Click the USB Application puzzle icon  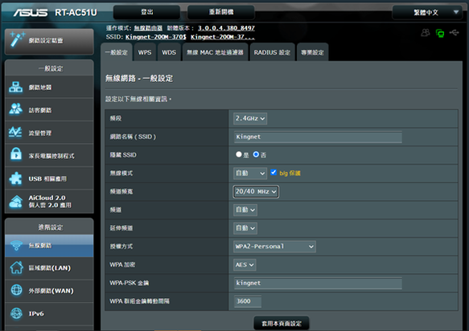point(15,178)
